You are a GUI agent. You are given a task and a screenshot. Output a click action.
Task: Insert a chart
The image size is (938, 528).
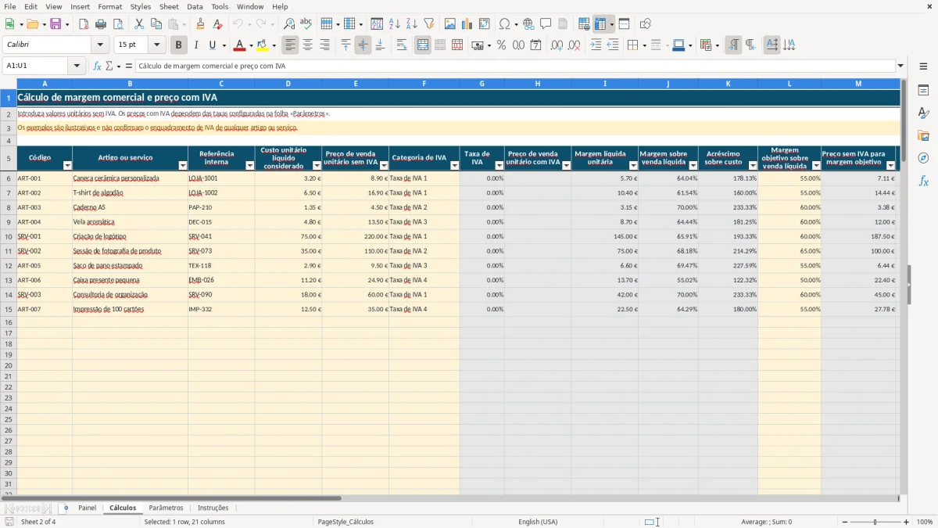[467, 24]
